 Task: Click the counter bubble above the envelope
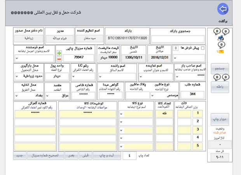click(221, 45)
